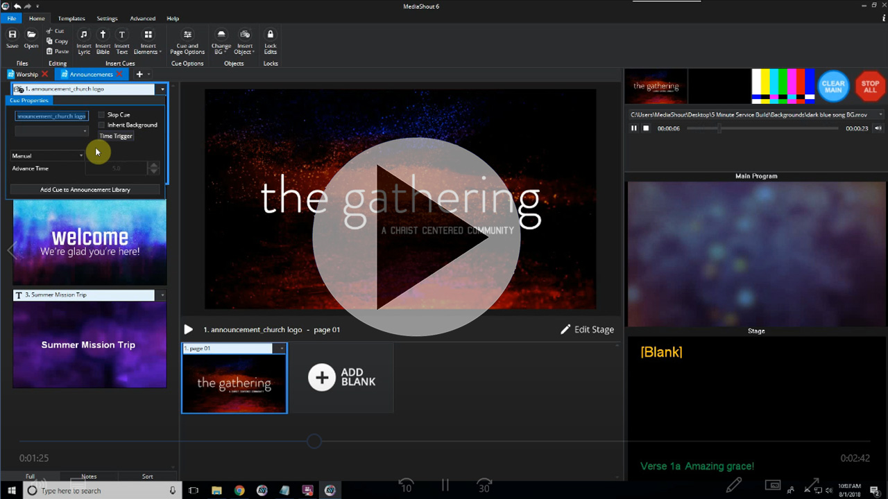Screen dimensions: 888x499
Task: Expand the Insert Elements dropdown
Action: click(148, 41)
